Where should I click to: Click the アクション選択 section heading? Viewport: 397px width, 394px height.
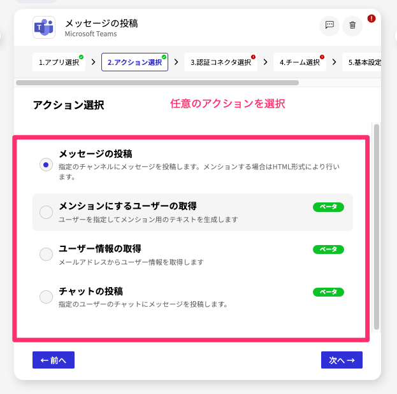[69, 105]
